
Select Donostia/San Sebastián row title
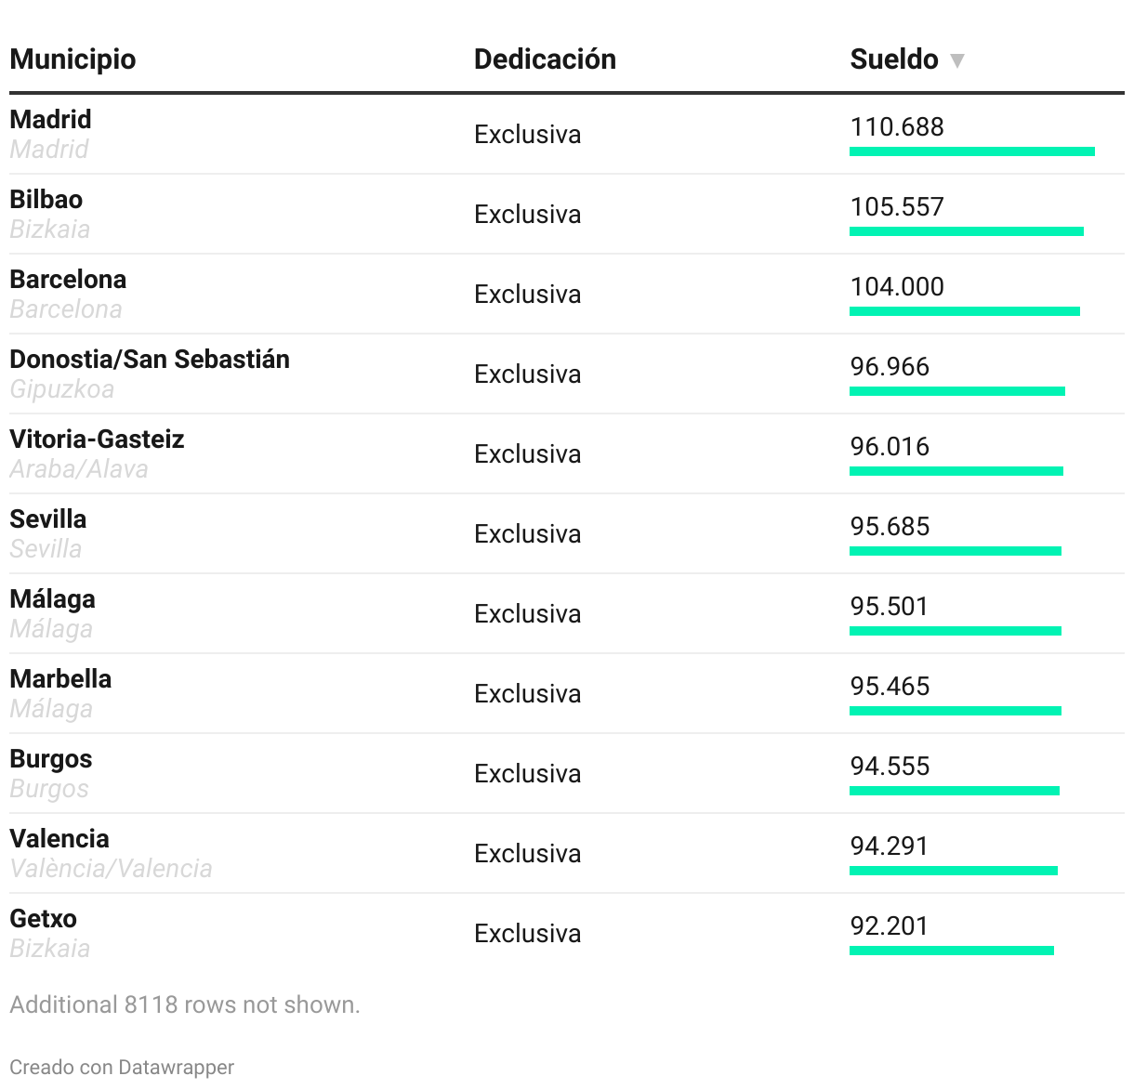pos(150,359)
